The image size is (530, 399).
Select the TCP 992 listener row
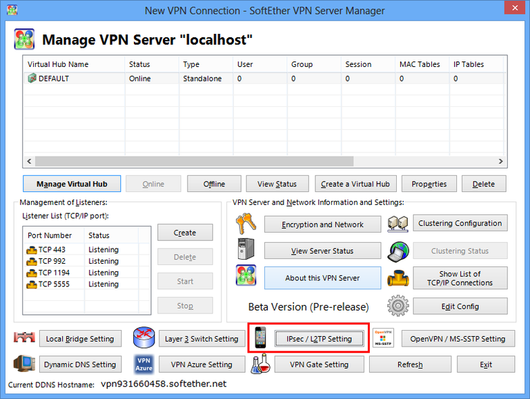click(x=86, y=262)
